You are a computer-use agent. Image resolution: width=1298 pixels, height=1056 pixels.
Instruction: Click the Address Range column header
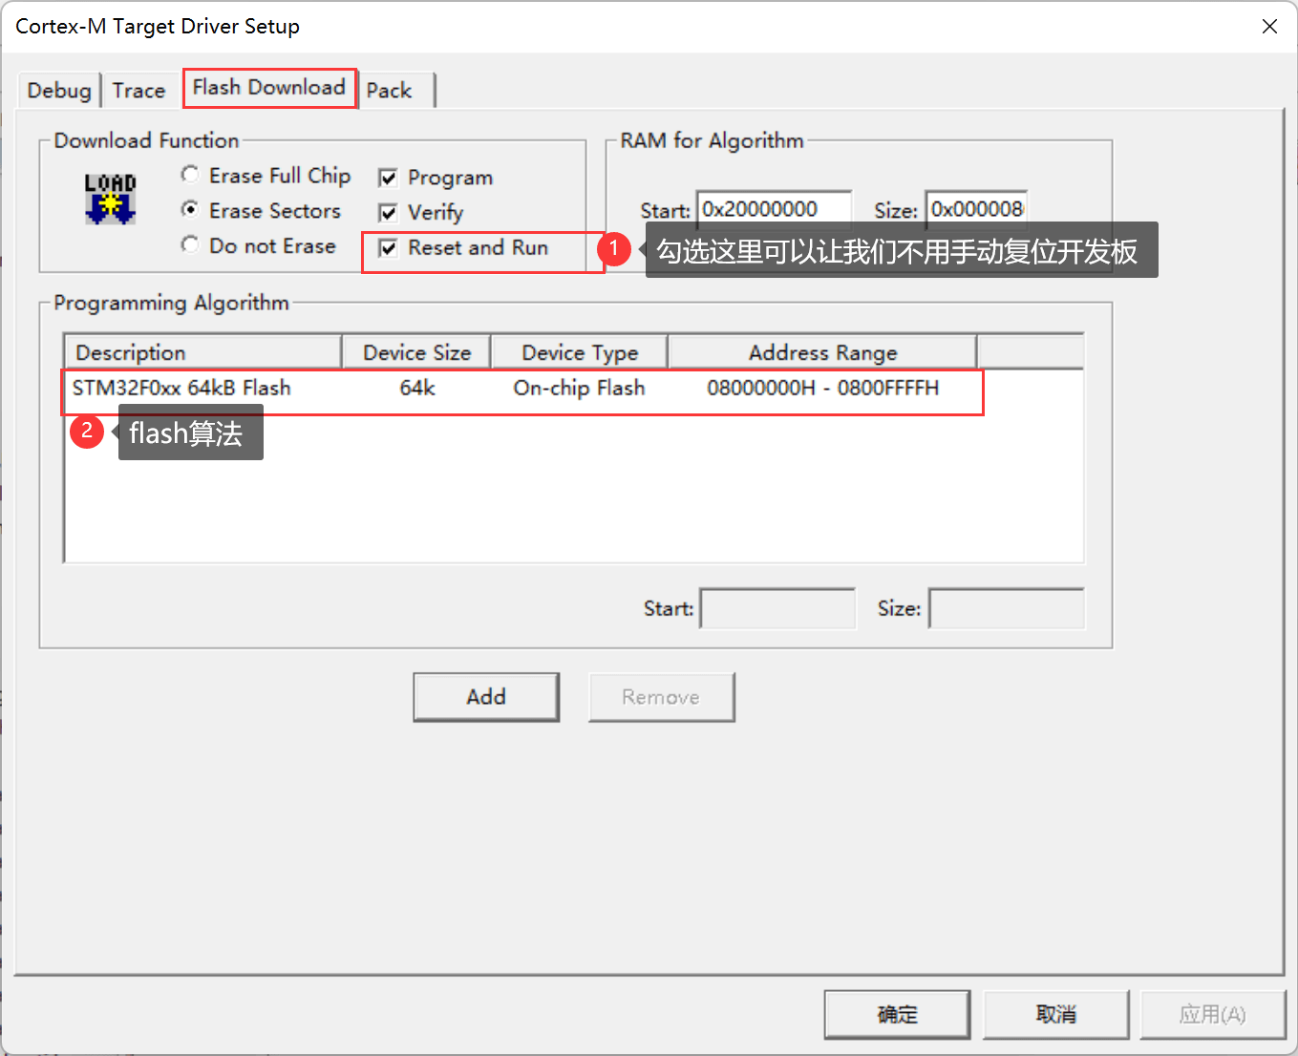822,352
